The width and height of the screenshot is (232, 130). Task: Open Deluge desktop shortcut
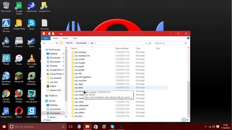tap(6, 42)
